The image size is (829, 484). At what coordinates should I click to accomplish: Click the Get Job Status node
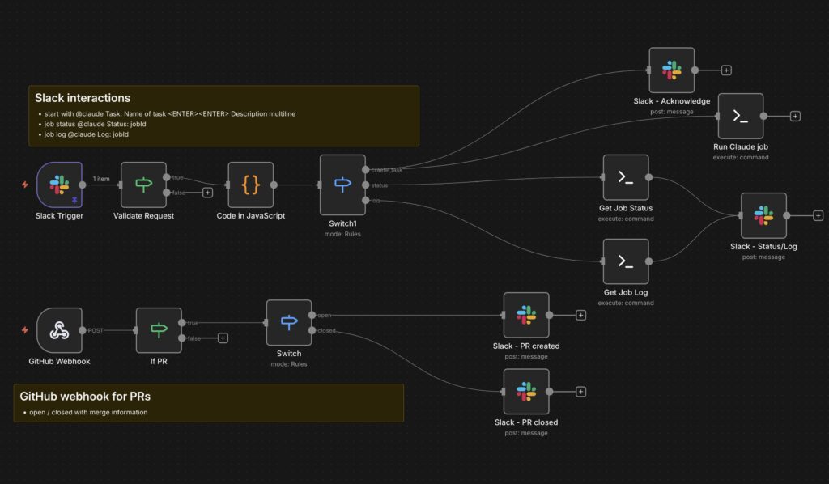(625, 177)
